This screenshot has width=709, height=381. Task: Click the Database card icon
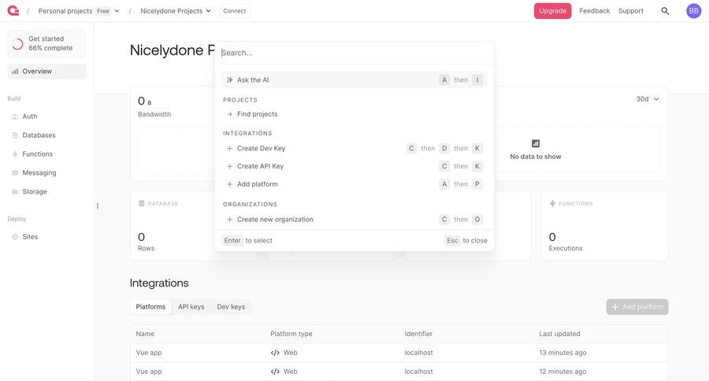(x=142, y=203)
